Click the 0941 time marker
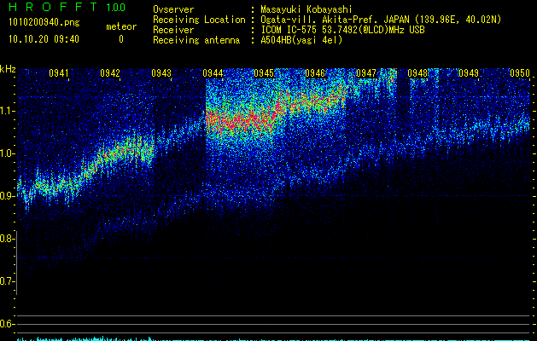The image size is (537, 341). [x=59, y=73]
